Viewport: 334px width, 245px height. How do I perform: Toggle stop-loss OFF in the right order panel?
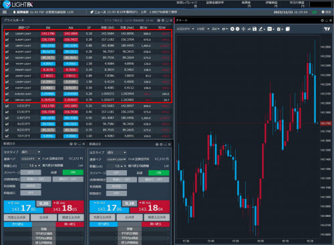154,179
